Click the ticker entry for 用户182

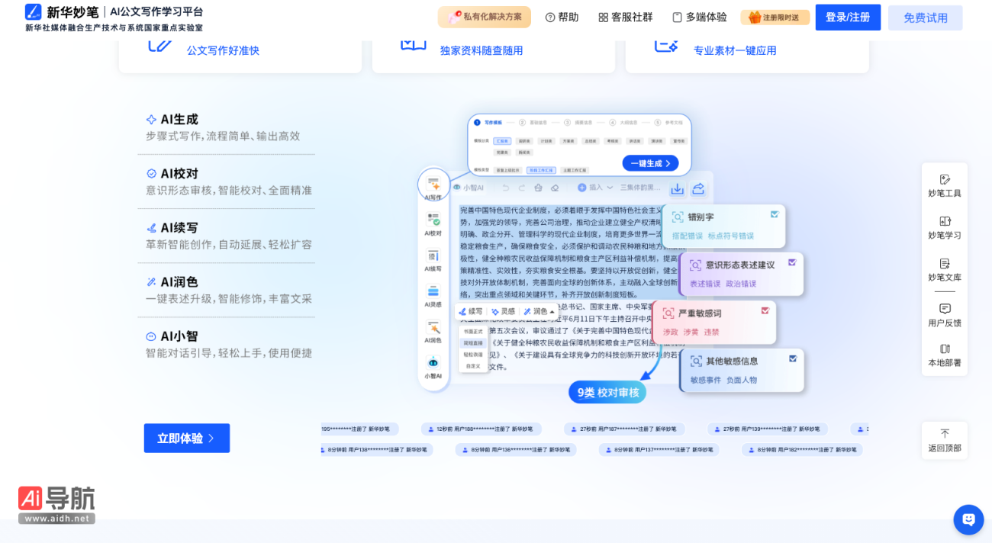(x=802, y=450)
